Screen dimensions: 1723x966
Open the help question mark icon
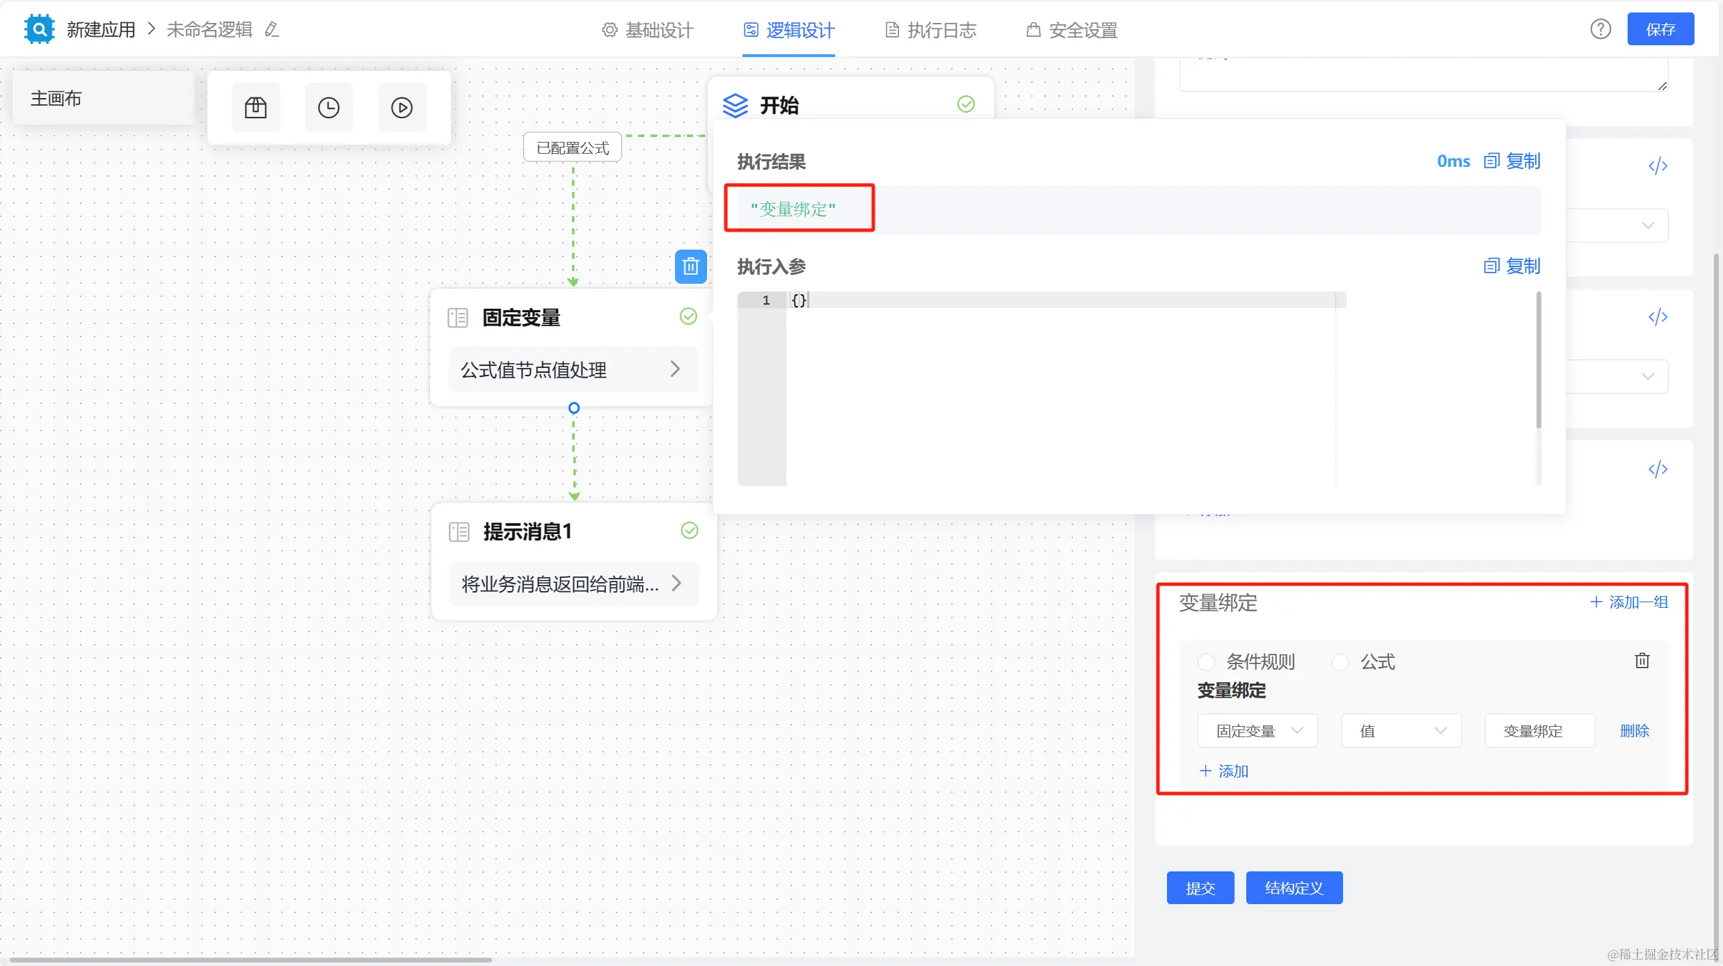click(1600, 29)
